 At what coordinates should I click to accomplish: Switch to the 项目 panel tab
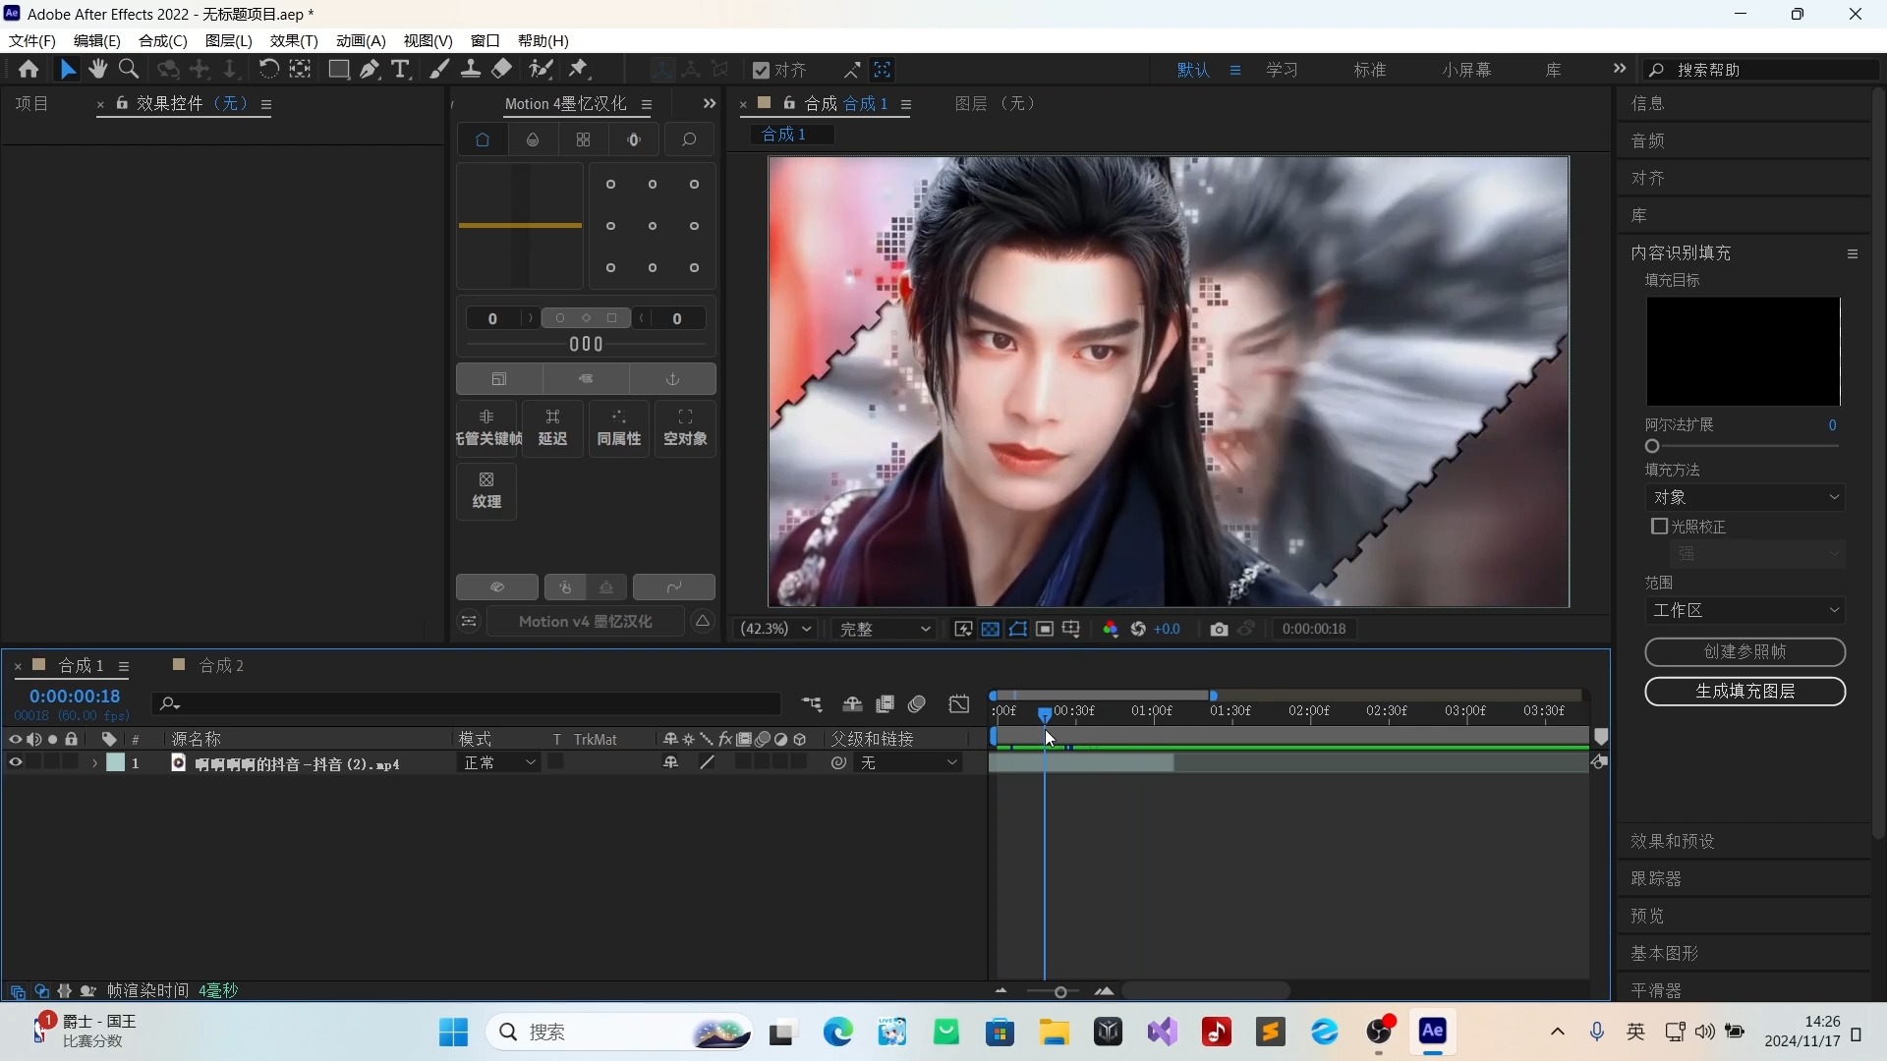[31, 104]
